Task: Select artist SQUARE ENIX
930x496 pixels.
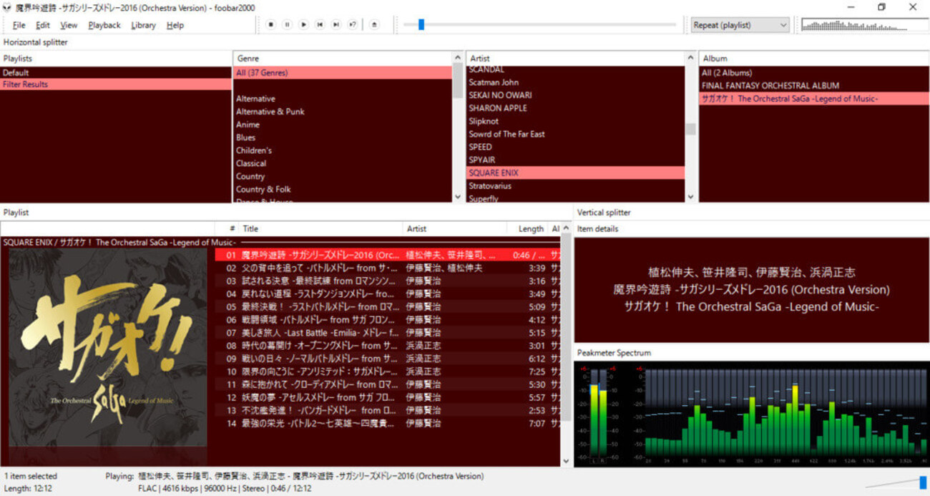Action: coord(575,172)
